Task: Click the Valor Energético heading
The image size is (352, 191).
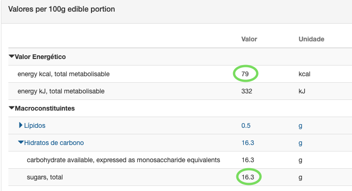Action: point(40,57)
